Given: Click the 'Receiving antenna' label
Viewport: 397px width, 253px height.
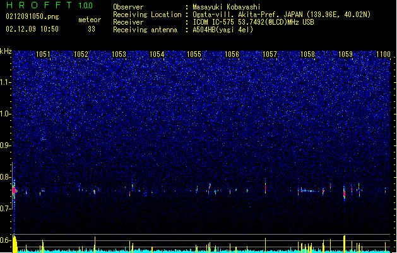Looking at the screenshot, I should [x=145, y=30].
